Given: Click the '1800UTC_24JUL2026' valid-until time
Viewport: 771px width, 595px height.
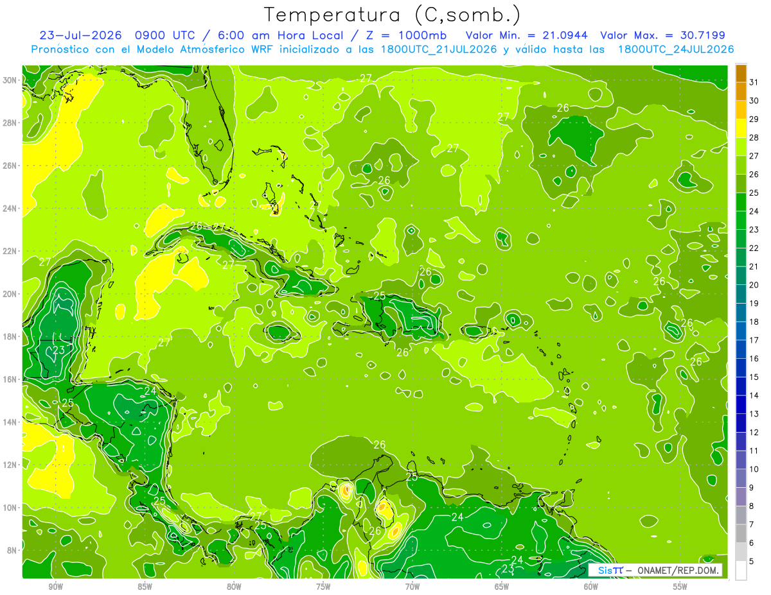Looking at the screenshot, I should [x=675, y=49].
